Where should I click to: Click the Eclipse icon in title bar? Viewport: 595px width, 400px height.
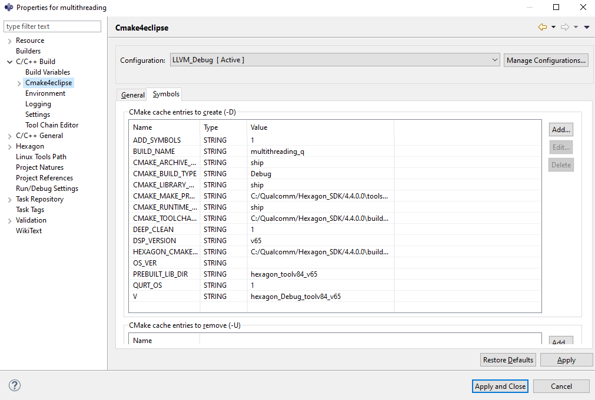8,7
